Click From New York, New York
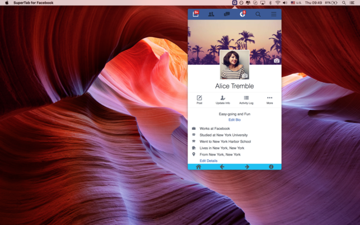This screenshot has width=360, height=225. click(x=220, y=154)
